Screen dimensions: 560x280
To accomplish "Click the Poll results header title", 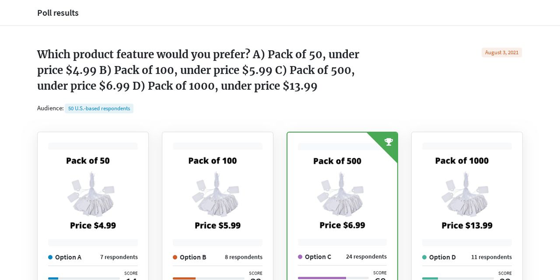I will 58,13.
